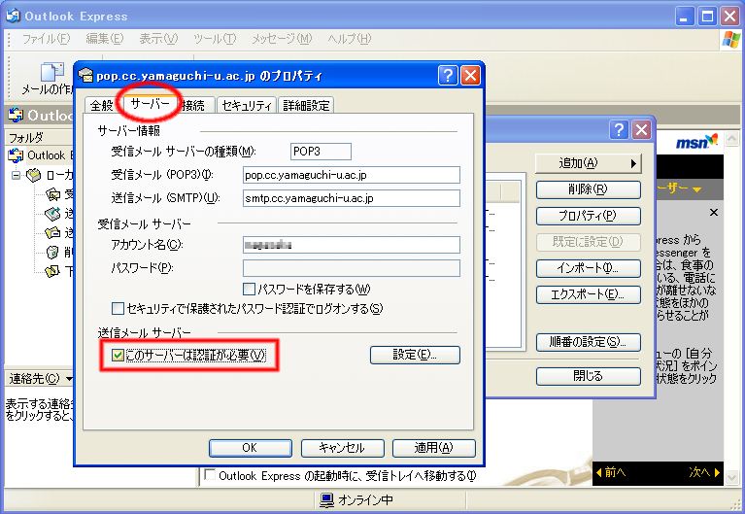Click the scrollbar up arrow
Image resolution: width=745 pixels, height=514 pixels.
pos(731,139)
